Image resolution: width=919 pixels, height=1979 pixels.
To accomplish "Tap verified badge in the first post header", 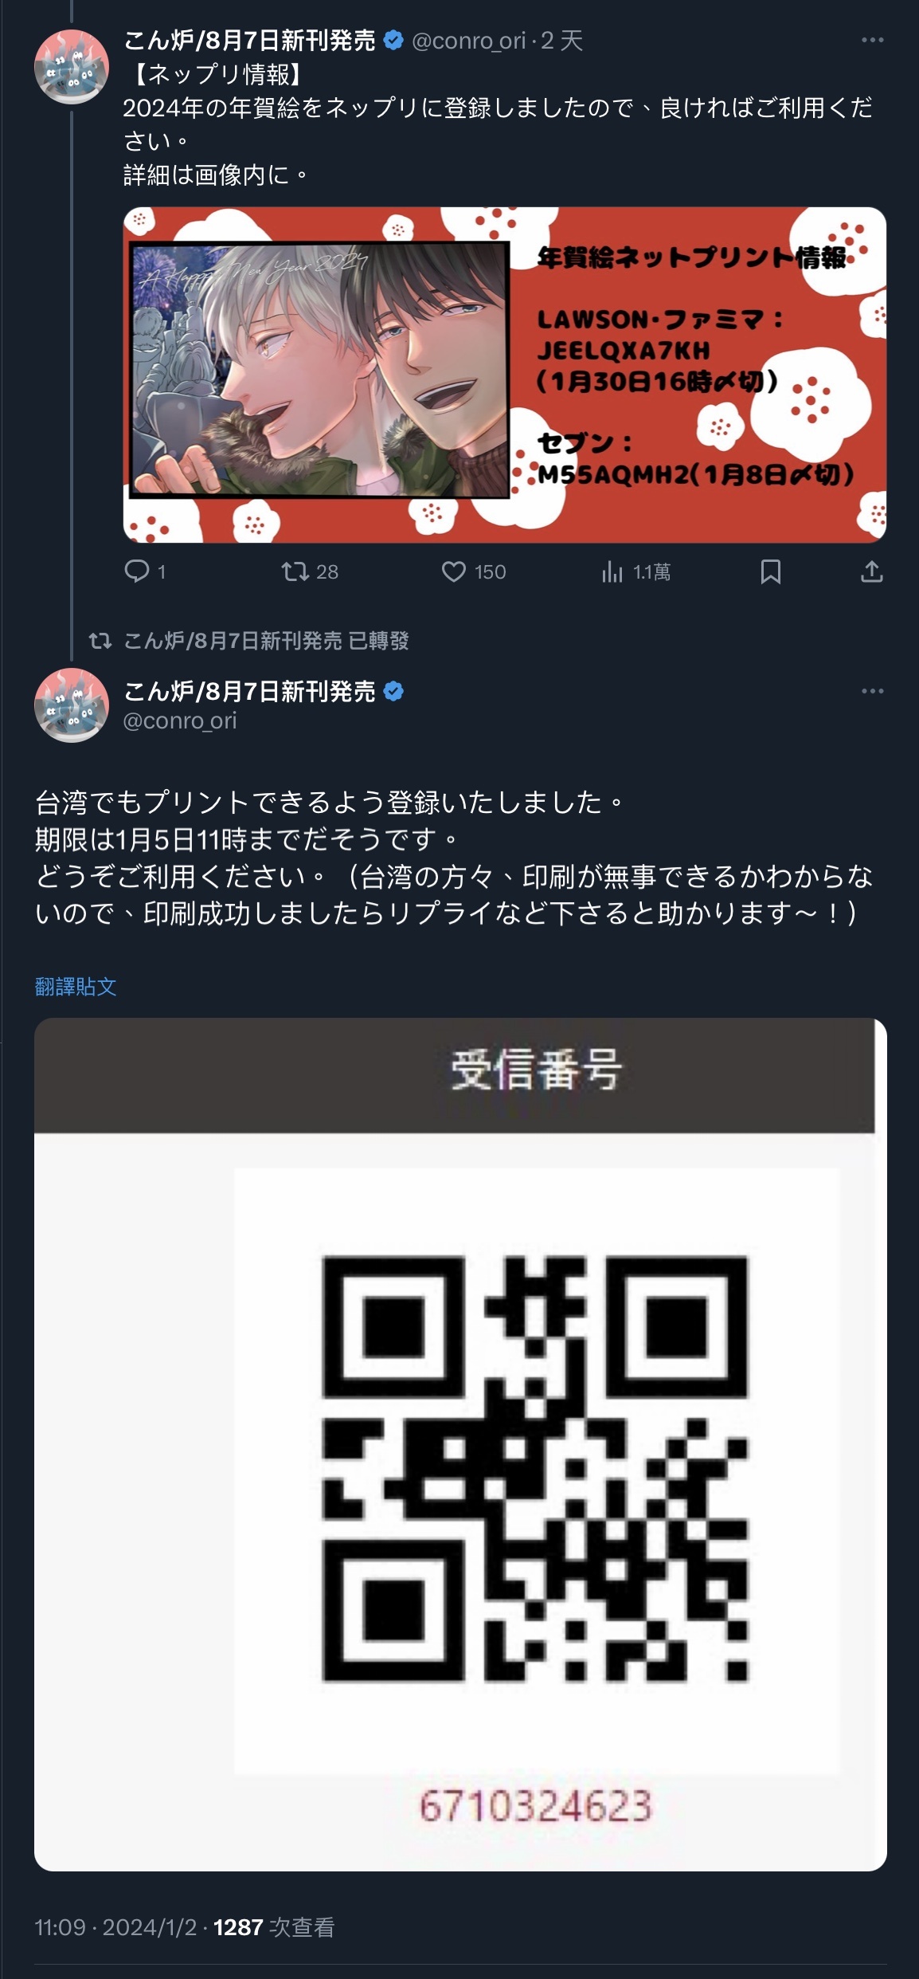I will coord(393,40).
